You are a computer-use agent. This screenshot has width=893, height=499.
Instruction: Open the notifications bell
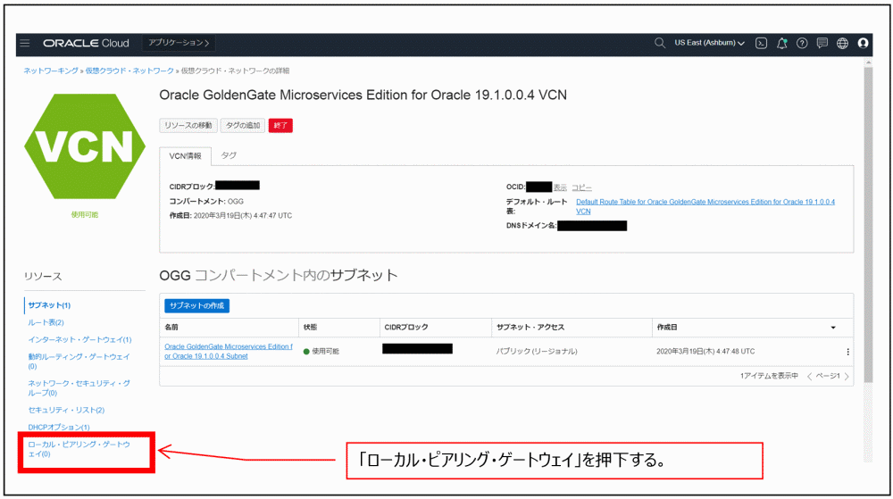(x=782, y=43)
